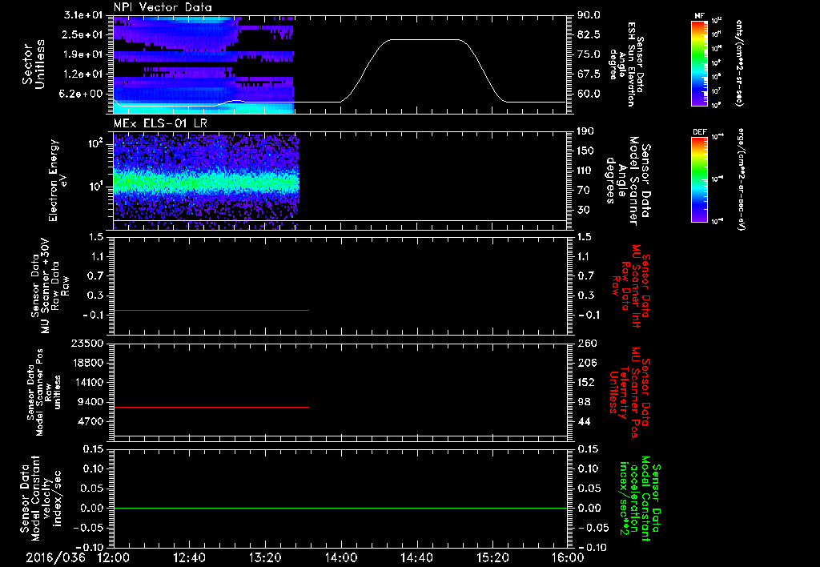Click the 16:00 time tick label

pos(568,557)
